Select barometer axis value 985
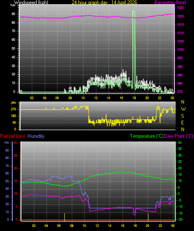 pyautogui.click(x=180, y=75)
